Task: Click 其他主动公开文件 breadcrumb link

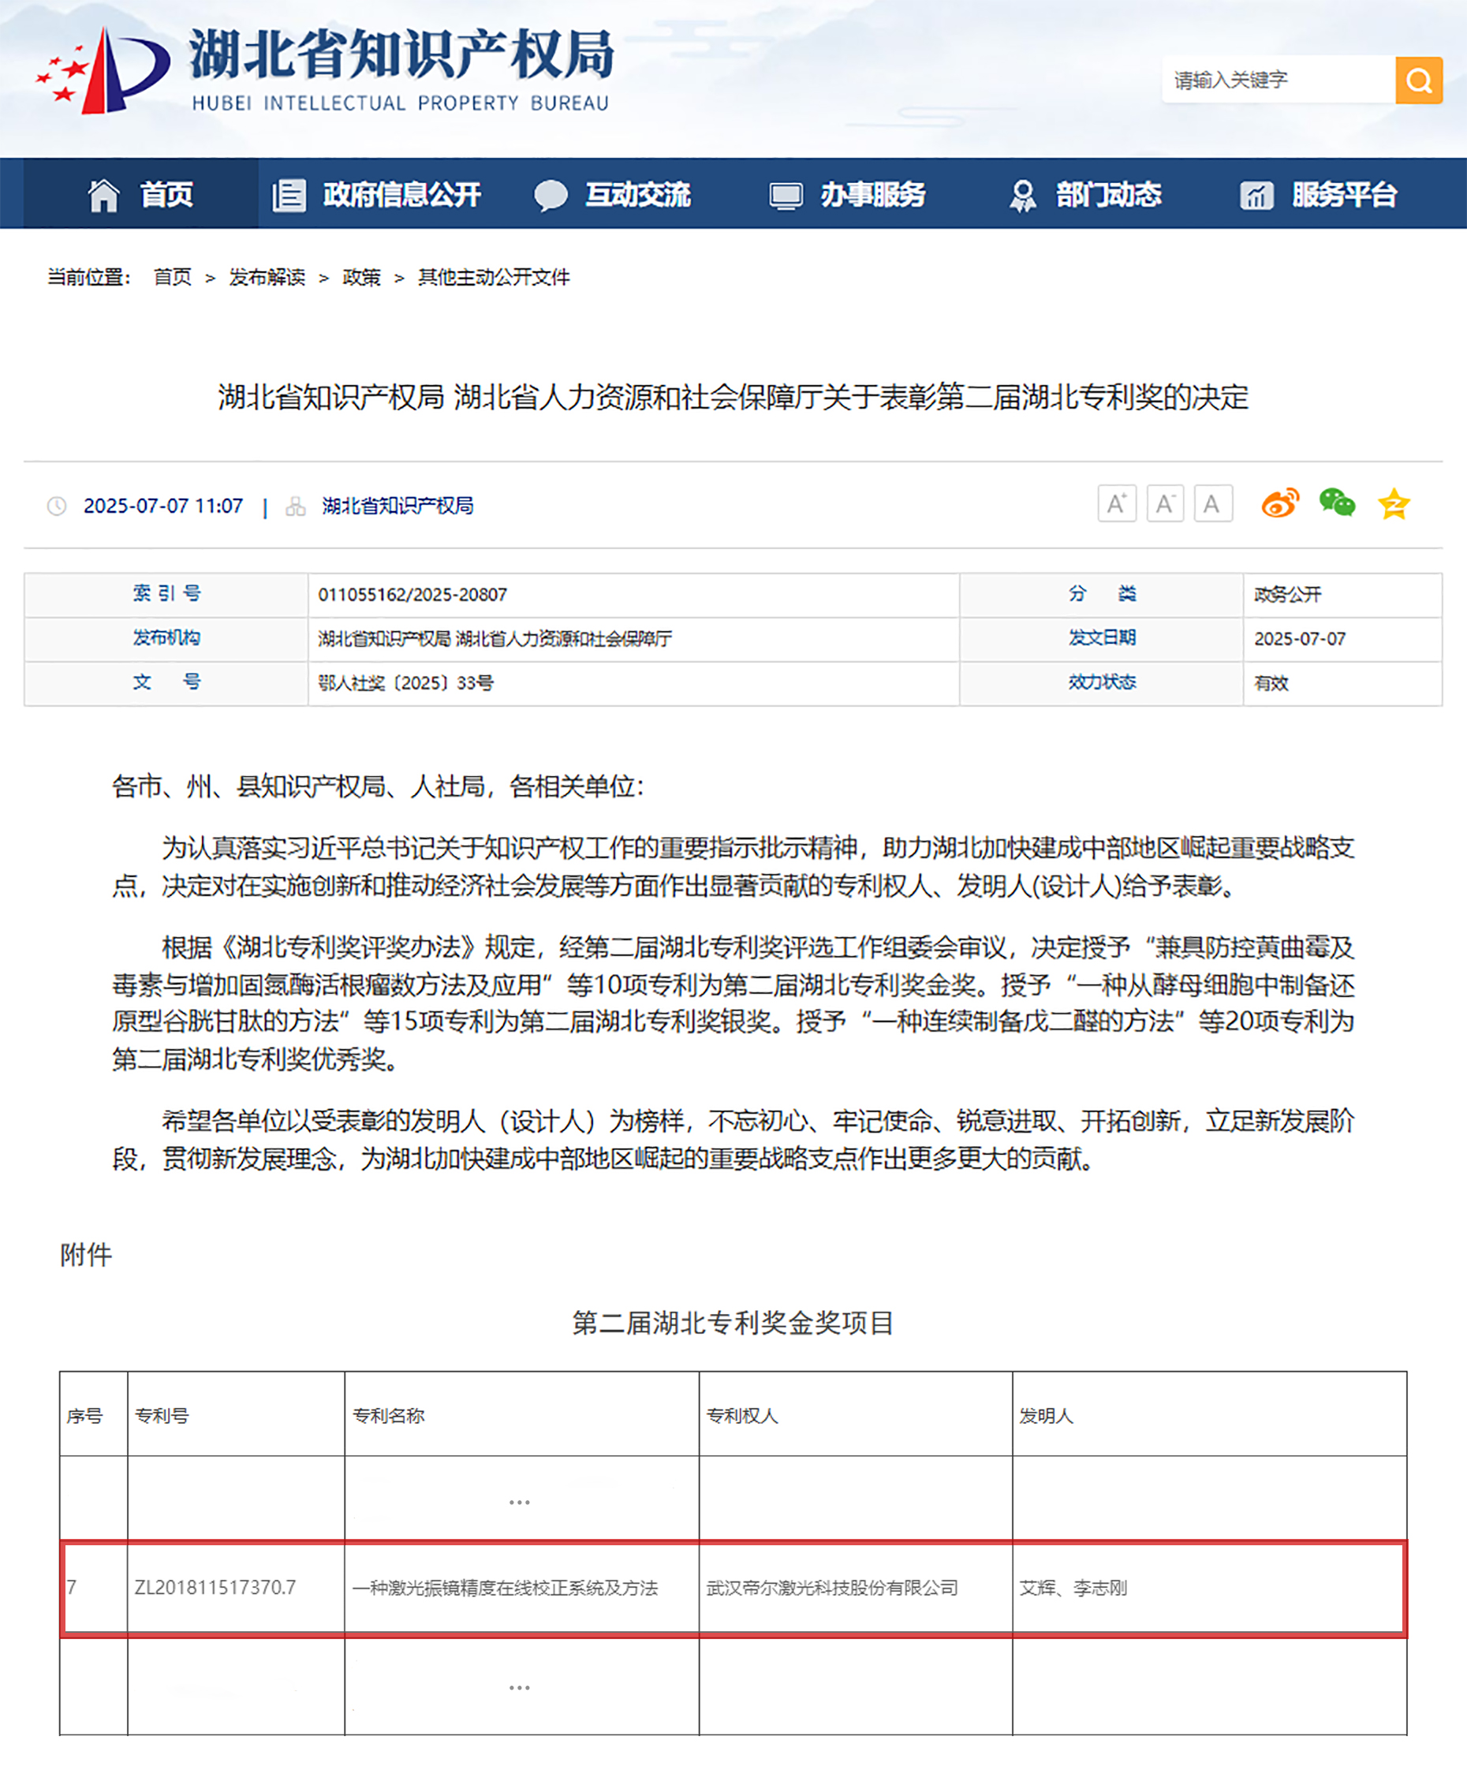Action: (494, 277)
